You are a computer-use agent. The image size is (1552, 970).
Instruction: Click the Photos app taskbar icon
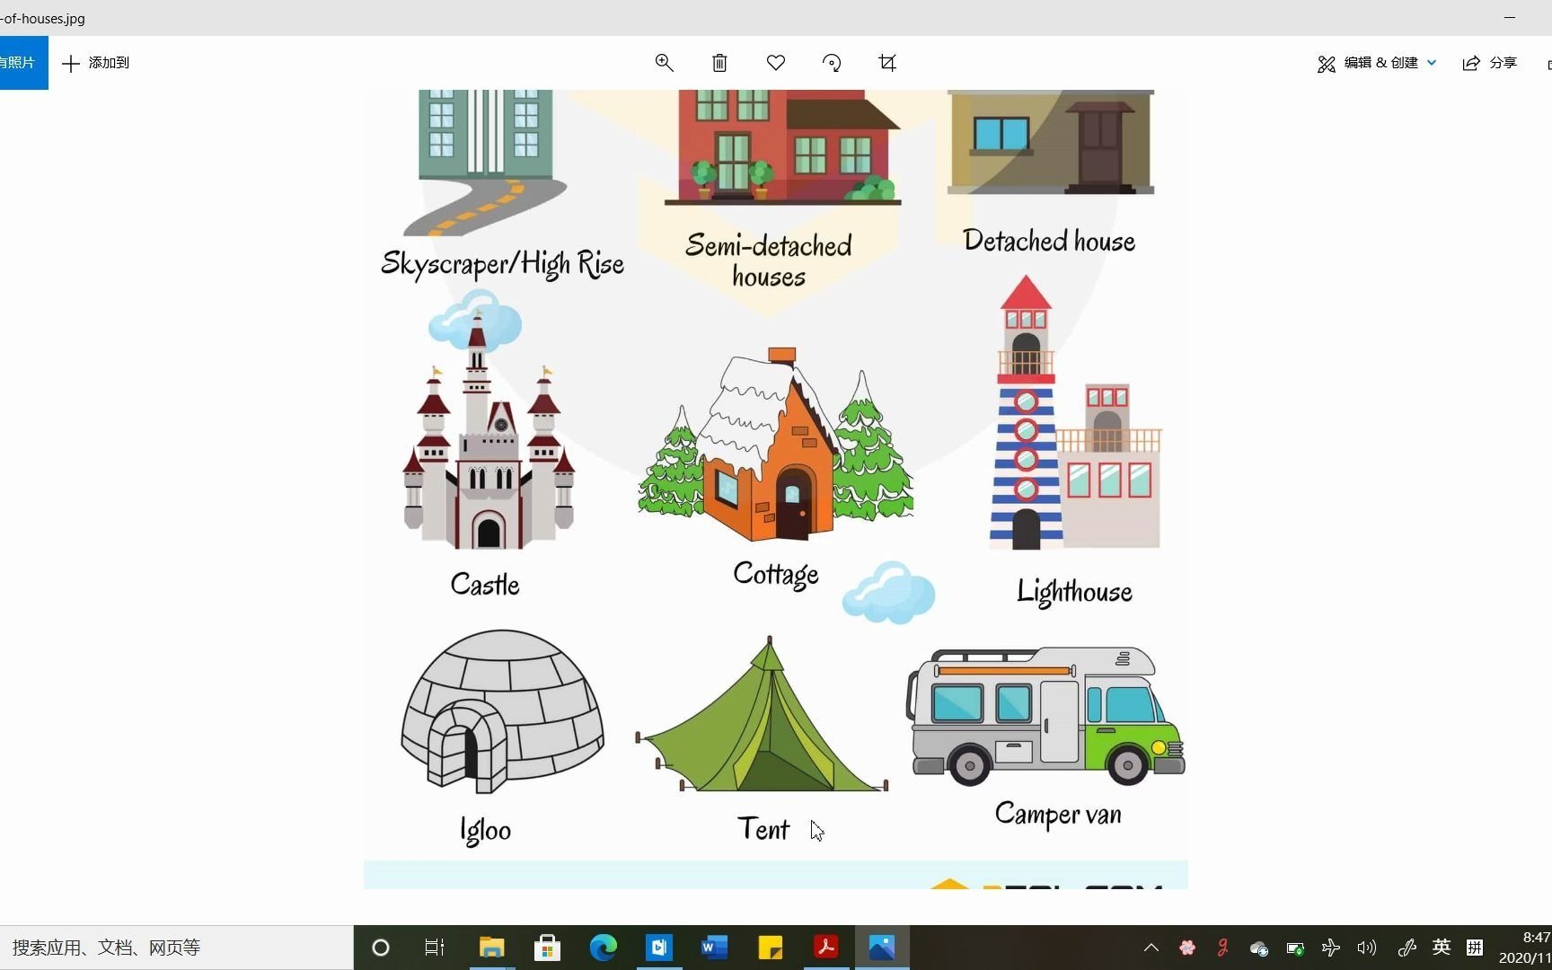881,948
